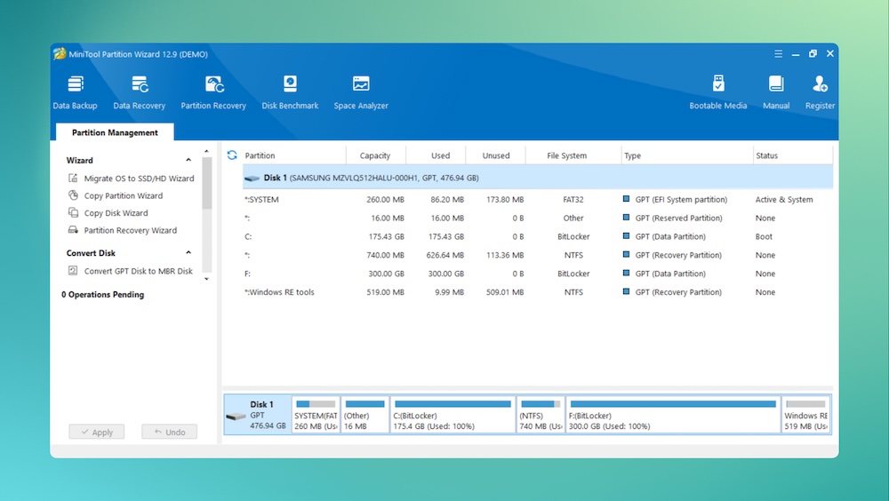Click the Active & System status cell
The image size is (889, 501).
(x=783, y=200)
